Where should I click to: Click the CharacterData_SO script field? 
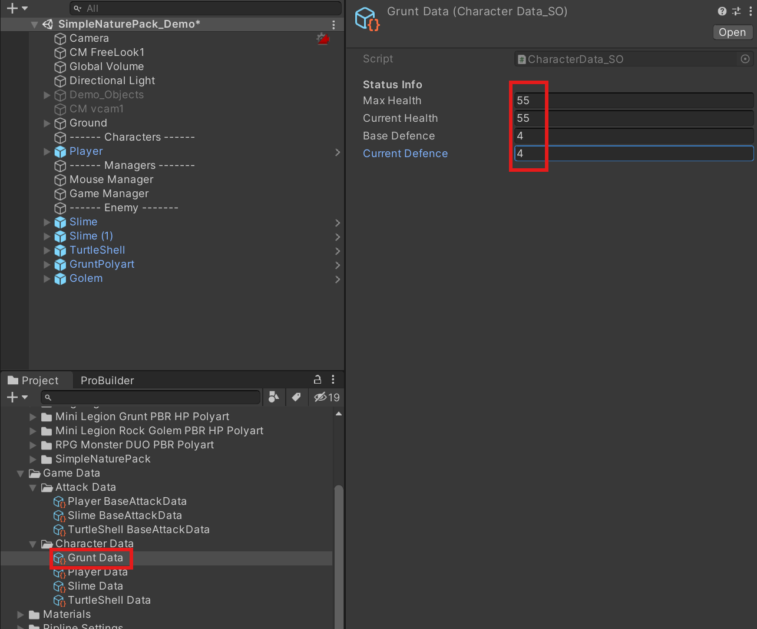coord(634,59)
